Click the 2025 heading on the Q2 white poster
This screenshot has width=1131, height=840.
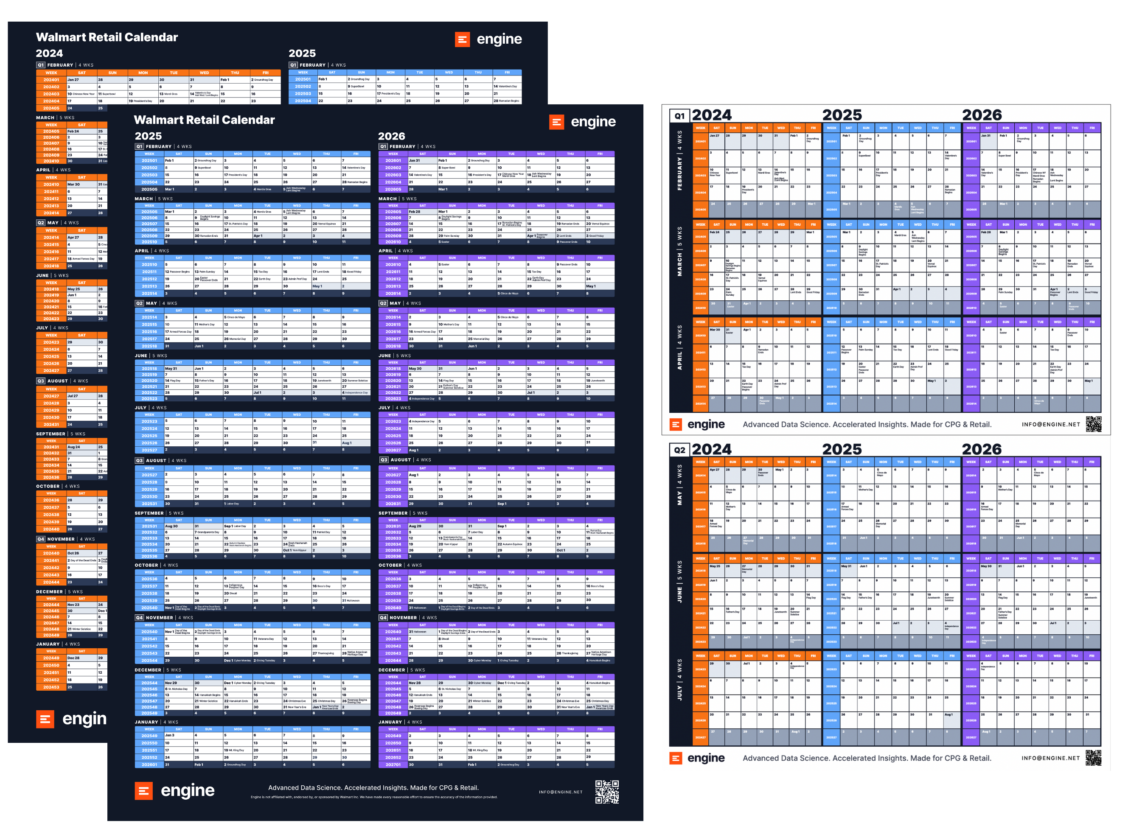click(x=842, y=449)
